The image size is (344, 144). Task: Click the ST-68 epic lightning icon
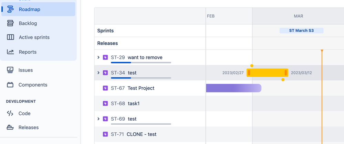[105, 103]
